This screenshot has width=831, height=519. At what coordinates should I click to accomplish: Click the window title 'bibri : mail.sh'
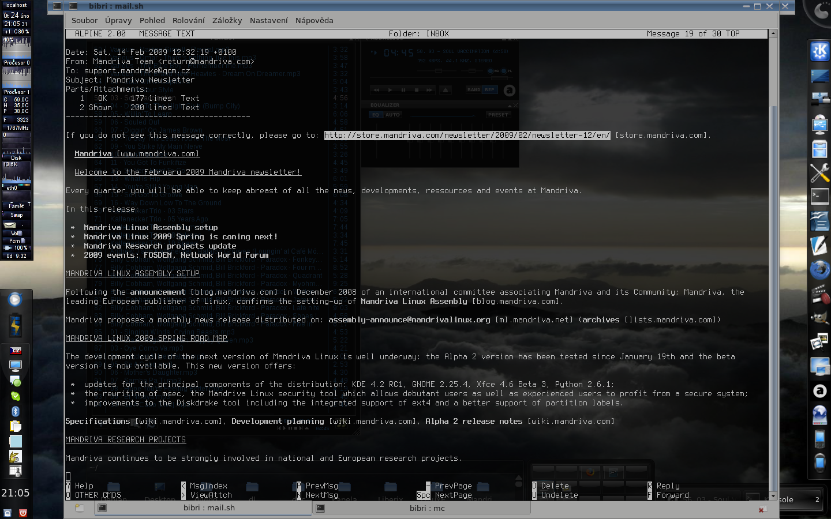(116, 6)
